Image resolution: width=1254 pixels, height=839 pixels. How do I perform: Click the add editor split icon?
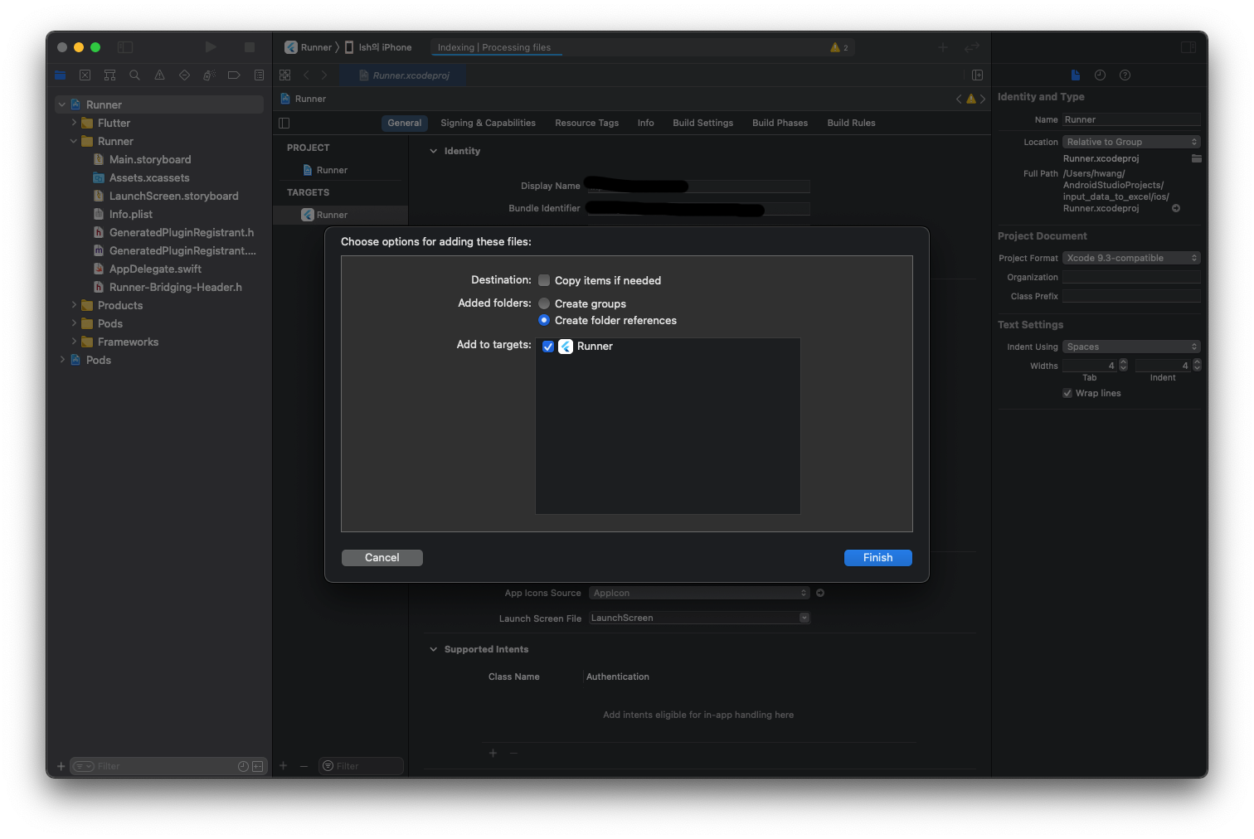tap(978, 75)
